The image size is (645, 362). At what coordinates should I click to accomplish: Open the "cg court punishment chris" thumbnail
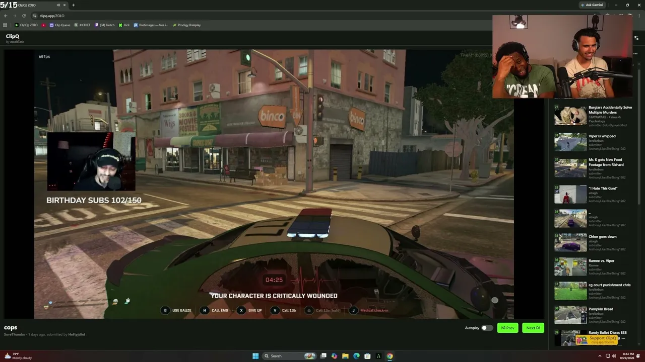570,291
